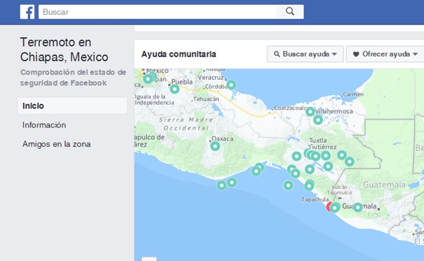
Task: Select the top marker at Villahermosa
Action: [310, 112]
